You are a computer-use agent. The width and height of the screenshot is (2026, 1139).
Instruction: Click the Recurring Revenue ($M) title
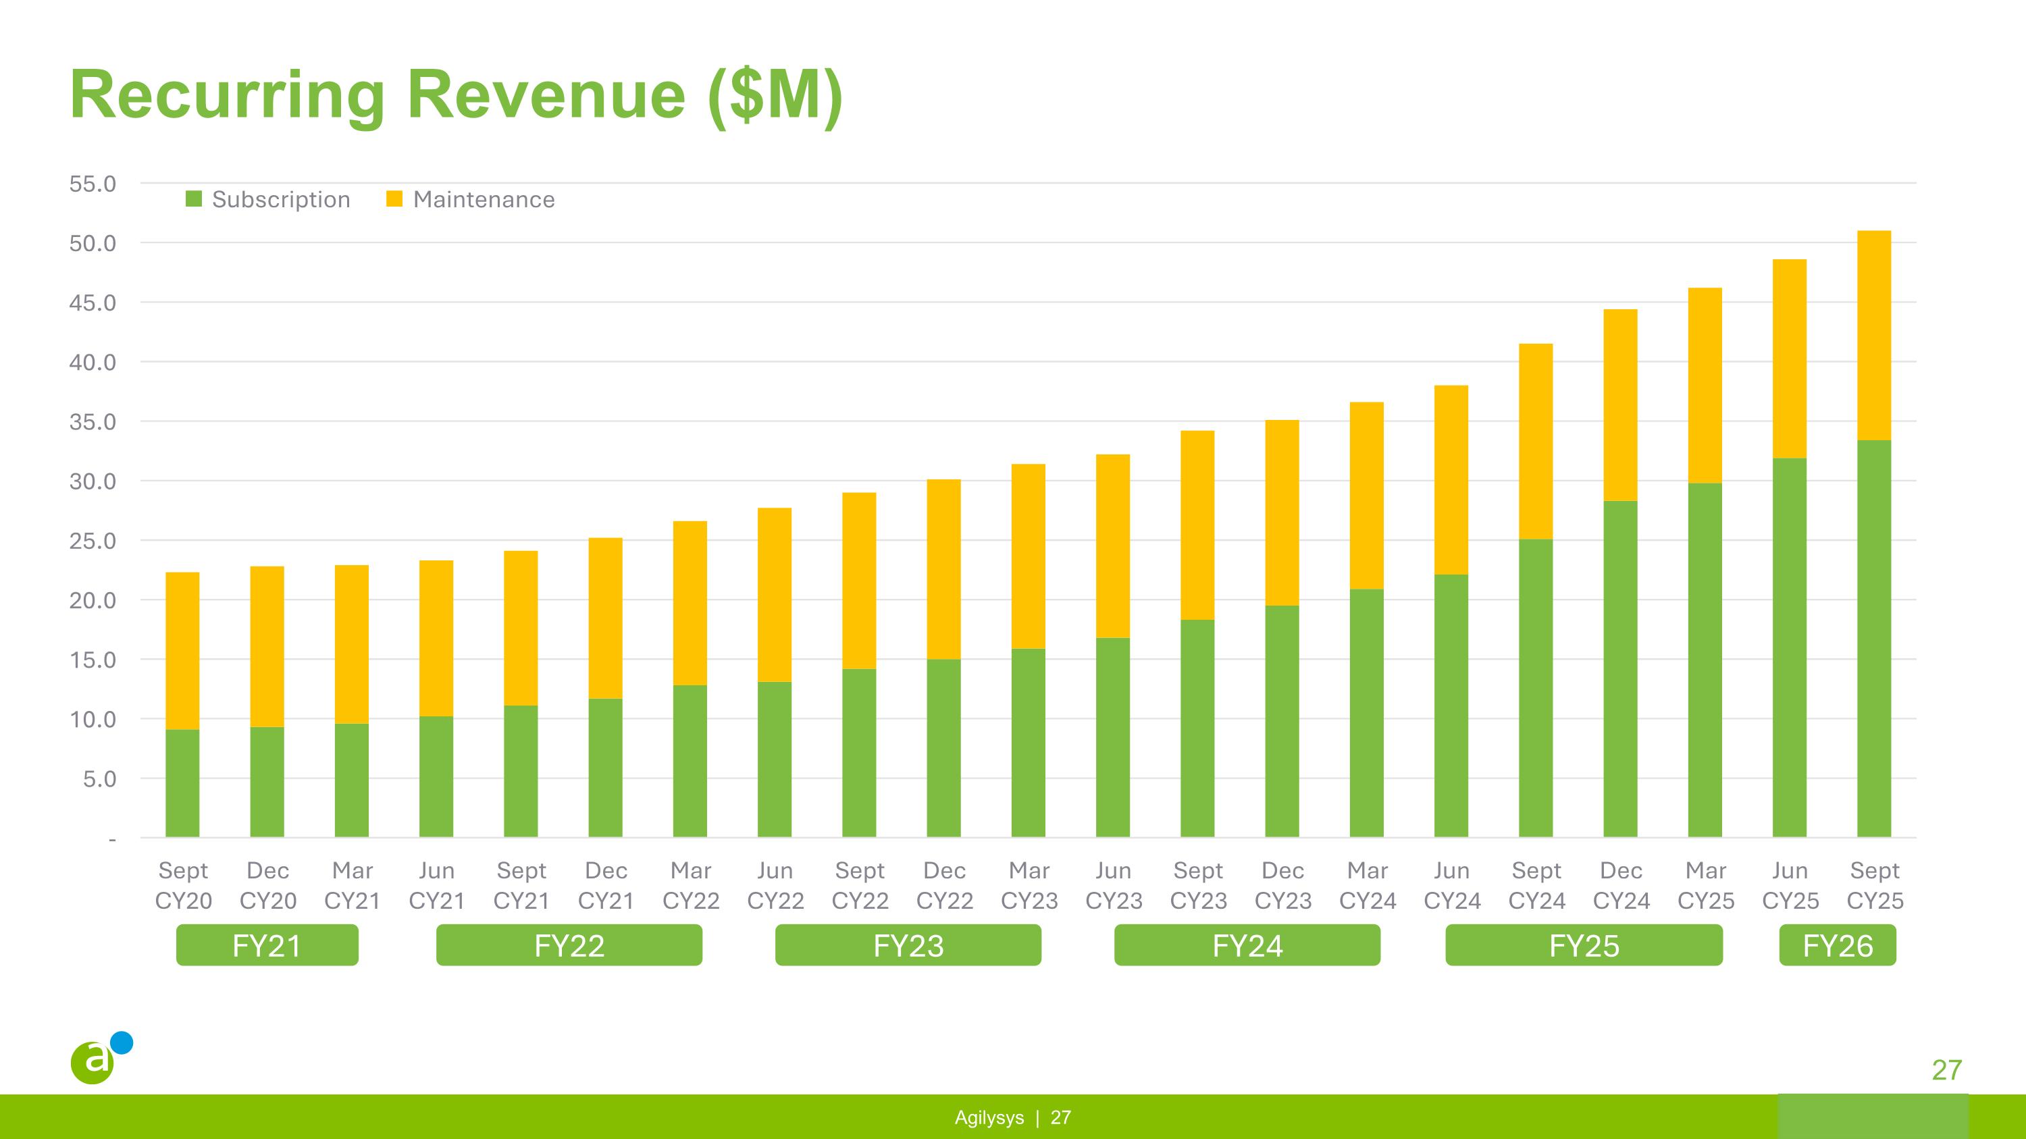pyautogui.click(x=456, y=95)
